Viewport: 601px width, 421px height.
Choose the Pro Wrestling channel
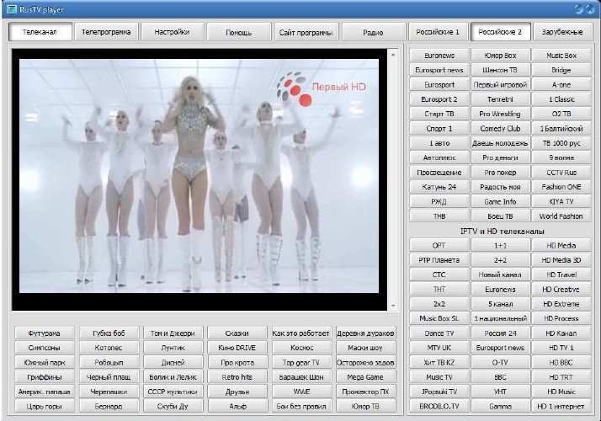[x=500, y=114]
